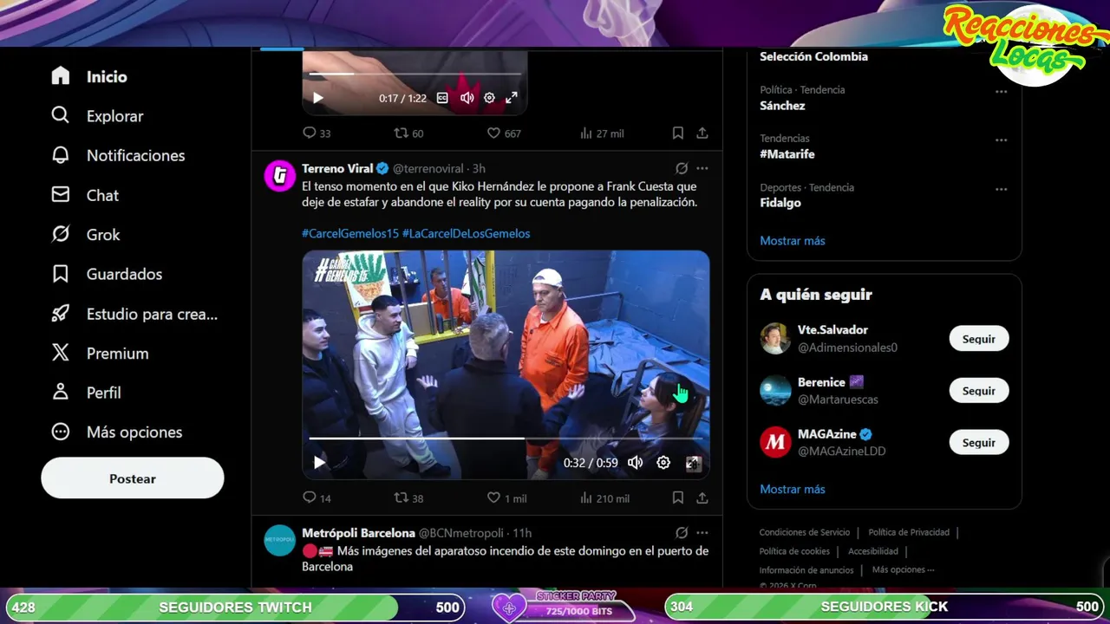Follow Berenice

(979, 391)
